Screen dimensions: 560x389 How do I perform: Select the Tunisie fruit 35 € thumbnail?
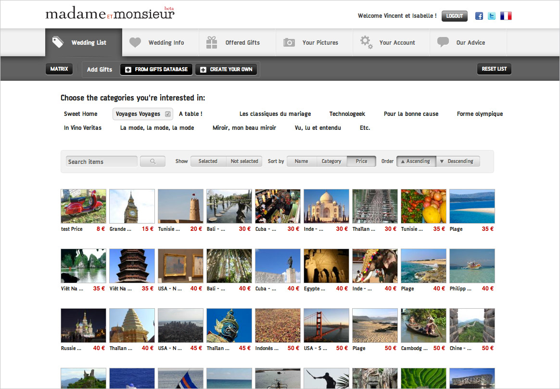pyautogui.click(x=423, y=206)
